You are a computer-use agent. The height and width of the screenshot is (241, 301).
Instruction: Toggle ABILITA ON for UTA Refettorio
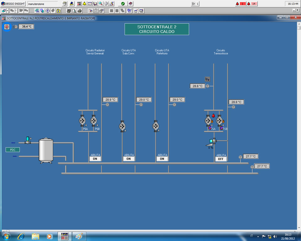(x=162, y=159)
